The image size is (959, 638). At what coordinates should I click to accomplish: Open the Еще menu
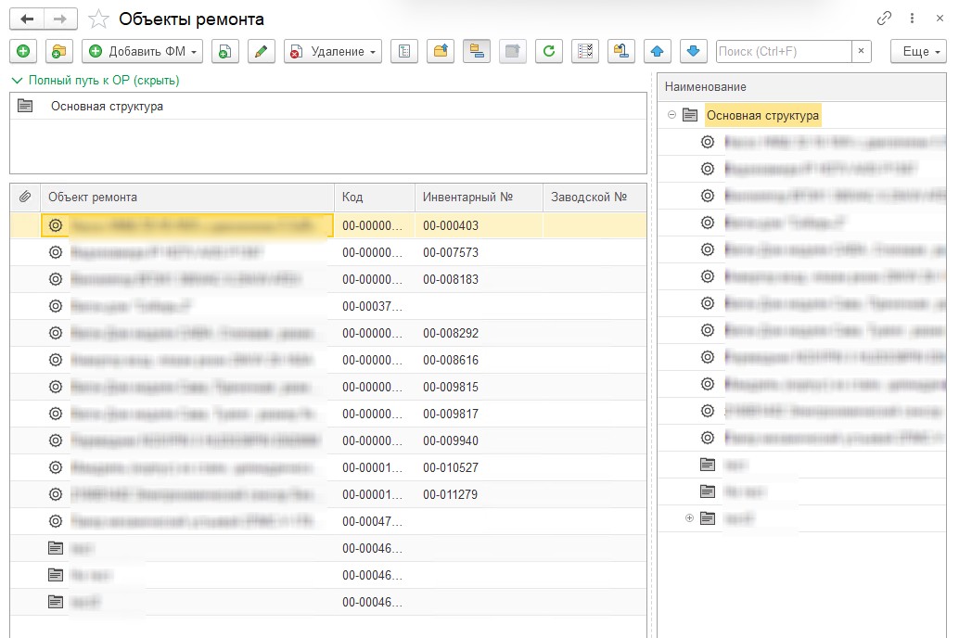tap(918, 51)
